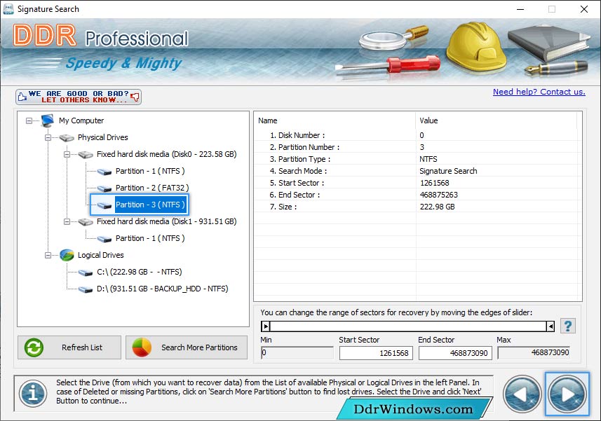Click the '7. Size :' row label
This screenshot has width=601, height=421.
(x=283, y=207)
